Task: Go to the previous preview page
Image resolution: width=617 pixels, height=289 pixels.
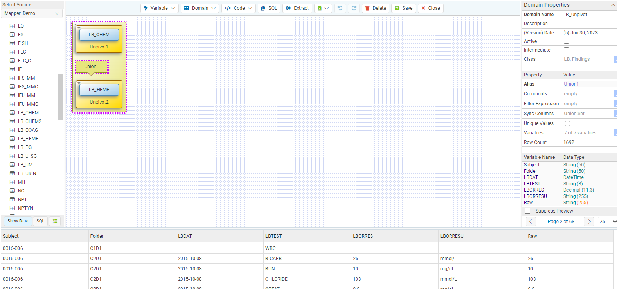Action: pos(531,222)
